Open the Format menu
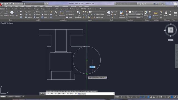The image size is (178, 100). [28, 6]
